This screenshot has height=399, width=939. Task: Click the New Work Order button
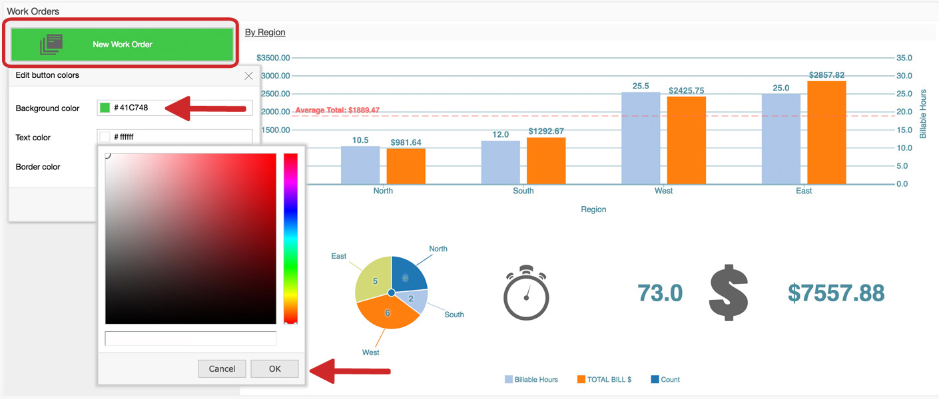(x=122, y=45)
